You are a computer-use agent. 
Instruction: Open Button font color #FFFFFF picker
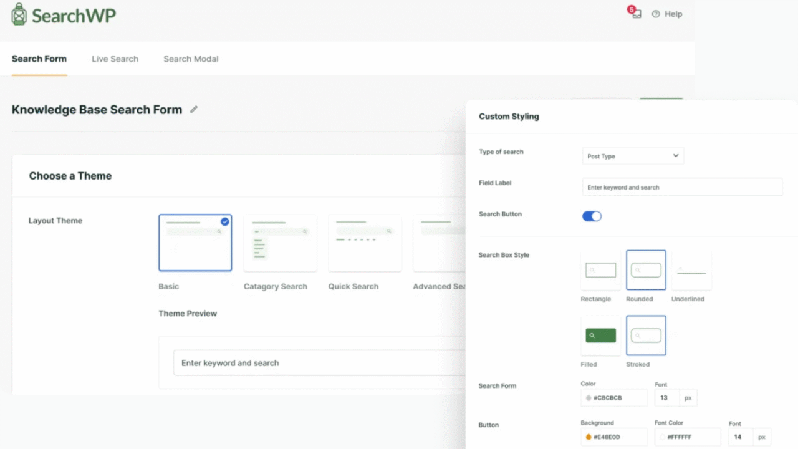click(688, 437)
